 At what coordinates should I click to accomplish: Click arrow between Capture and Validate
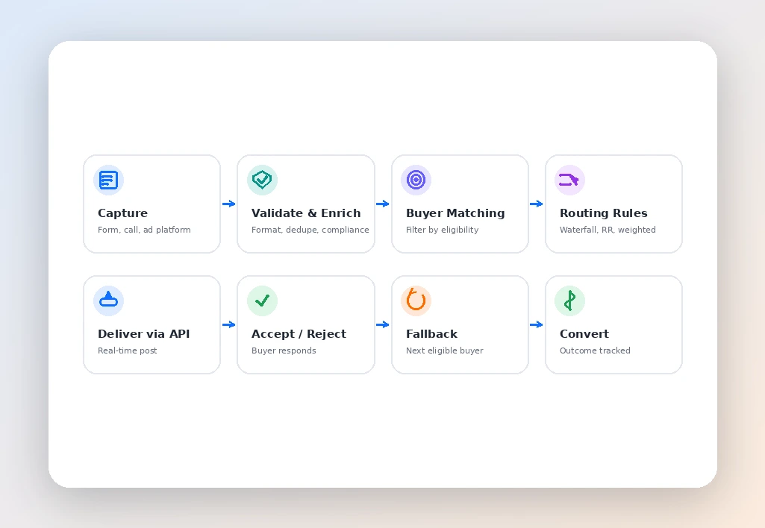[229, 204]
